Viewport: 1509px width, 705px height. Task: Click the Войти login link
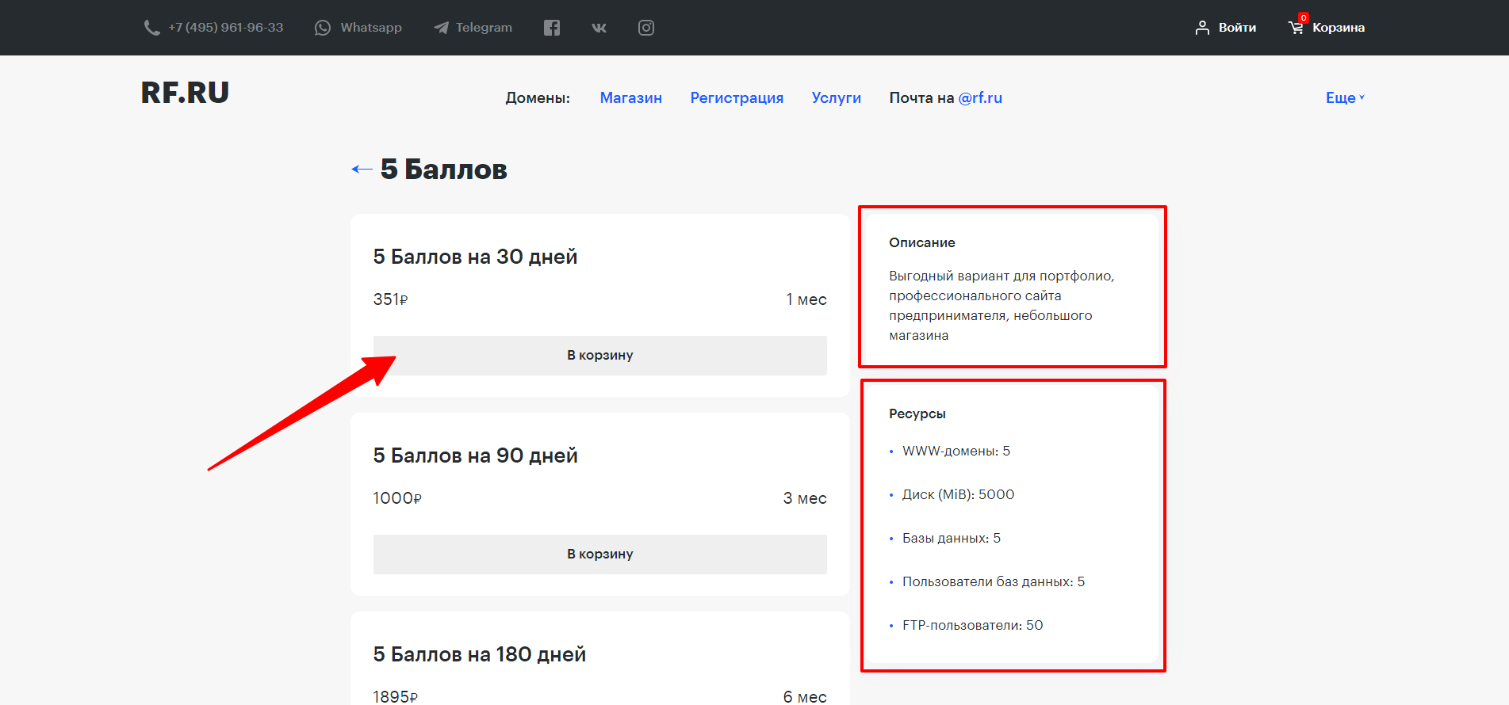[1237, 28]
